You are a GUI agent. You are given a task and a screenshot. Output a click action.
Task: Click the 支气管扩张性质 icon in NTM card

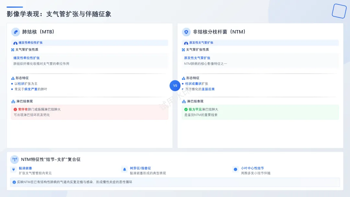(x=183, y=50)
